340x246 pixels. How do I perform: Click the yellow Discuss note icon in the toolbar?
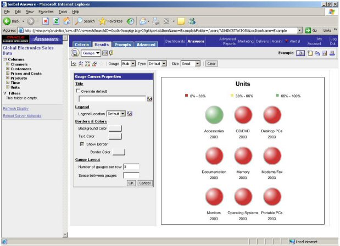pyautogui.click(x=181, y=21)
